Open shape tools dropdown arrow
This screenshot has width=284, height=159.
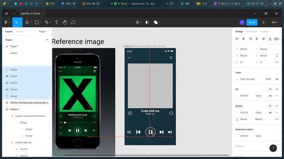(x=40, y=23)
